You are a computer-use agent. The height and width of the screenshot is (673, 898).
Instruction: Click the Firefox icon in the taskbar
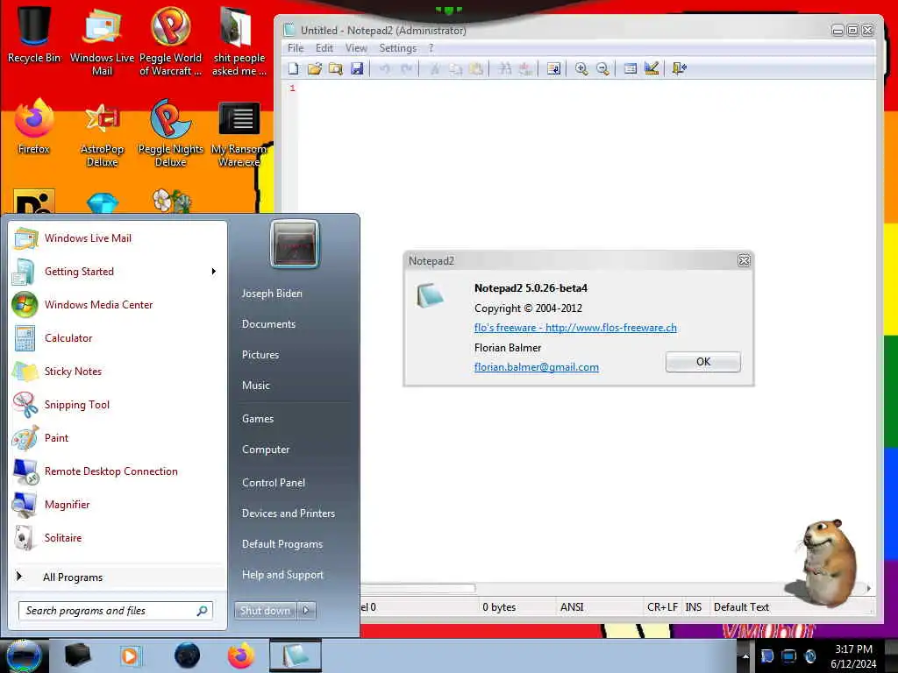241,655
